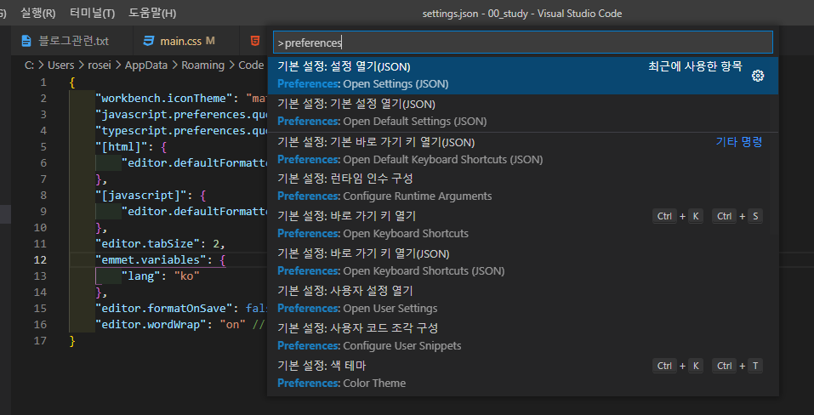Image resolution: width=814 pixels, height=415 pixels.
Task: Click the Ctrl+K Ctrl+S keybinding label
Action: click(x=708, y=216)
